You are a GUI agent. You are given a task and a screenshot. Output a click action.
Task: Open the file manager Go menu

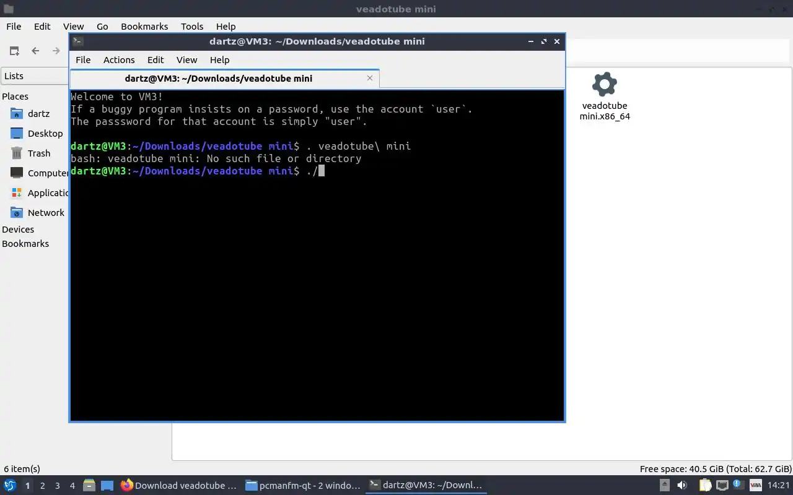click(102, 27)
